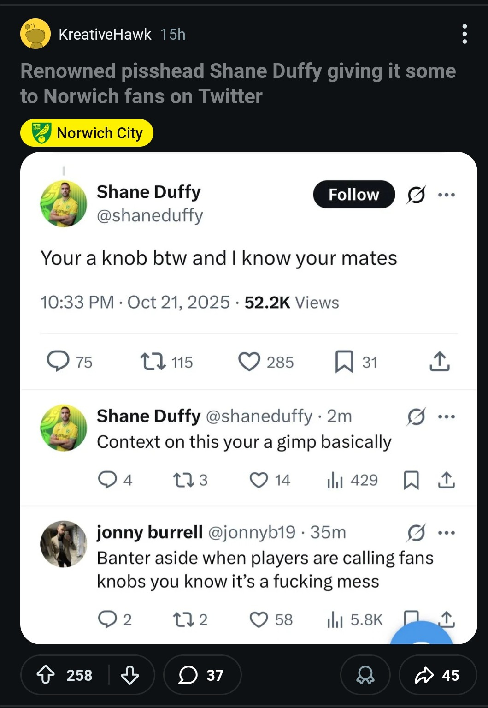
Task: Share the post via the 45 shares button
Action: point(437,675)
